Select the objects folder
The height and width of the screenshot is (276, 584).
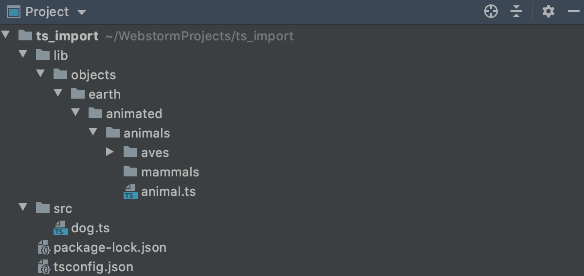93,75
